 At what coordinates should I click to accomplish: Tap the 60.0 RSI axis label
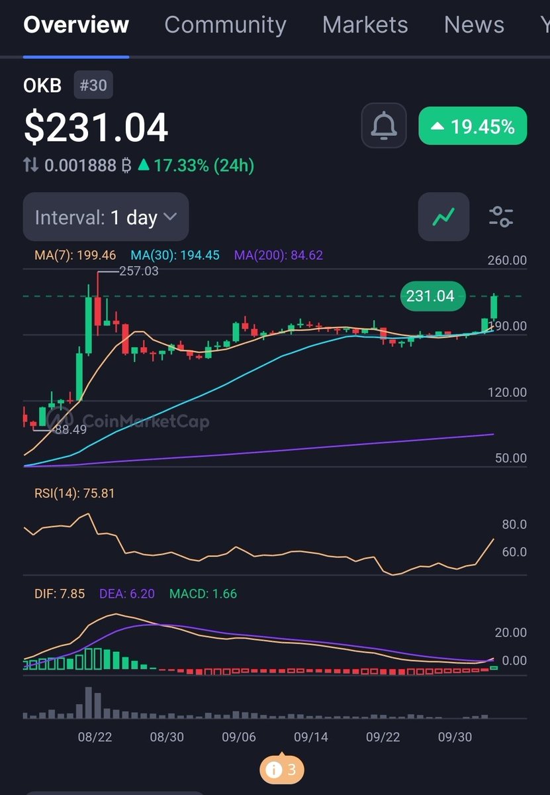pyautogui.click(x=514, y=552)
